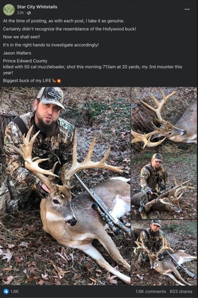Open the bottom-right photo of hunter behind buck
198x298 pixels.
[x=164, y=252]
